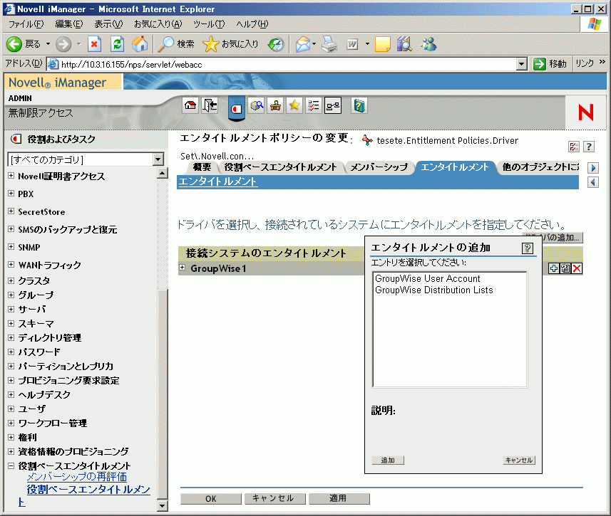The width and height of the screenshot is (611, 516).
Task: Open the 概要 tab
Action: coord(202,167)
